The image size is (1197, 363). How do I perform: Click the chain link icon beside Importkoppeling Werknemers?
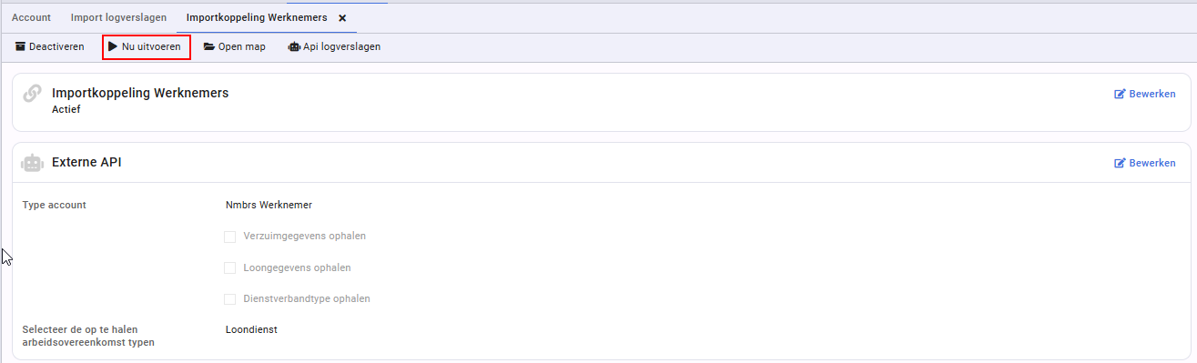33,93
